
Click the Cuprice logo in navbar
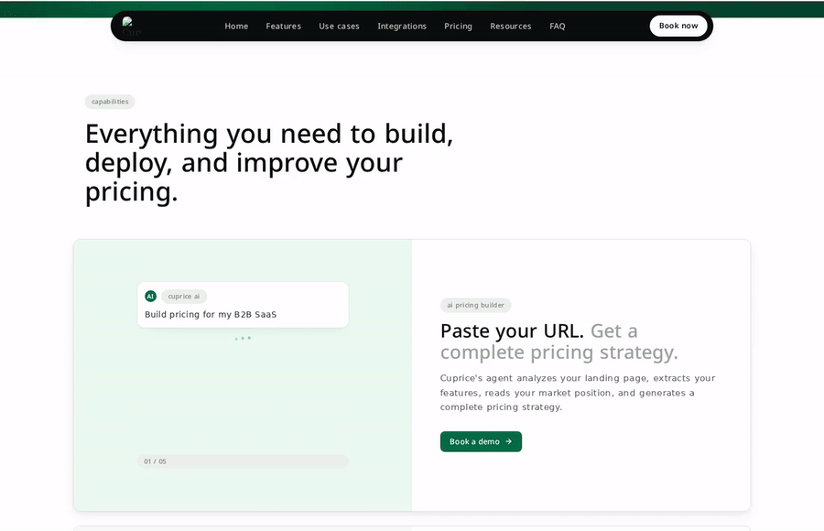click(x=131, y=27)
